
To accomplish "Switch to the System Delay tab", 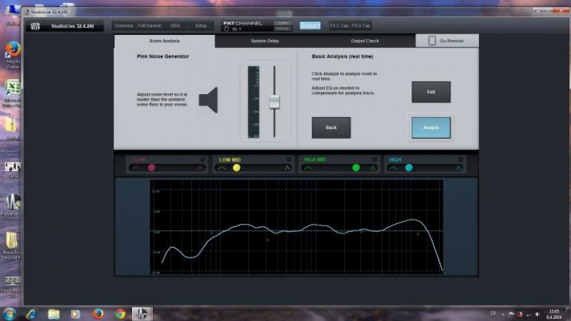I will point(265,41).
